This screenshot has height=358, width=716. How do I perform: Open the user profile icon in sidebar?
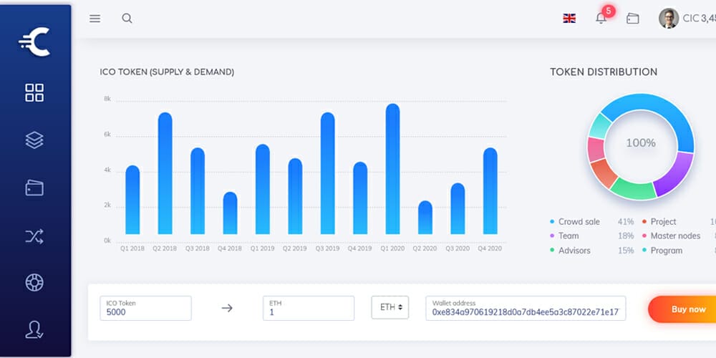click(x=34, y=329)
